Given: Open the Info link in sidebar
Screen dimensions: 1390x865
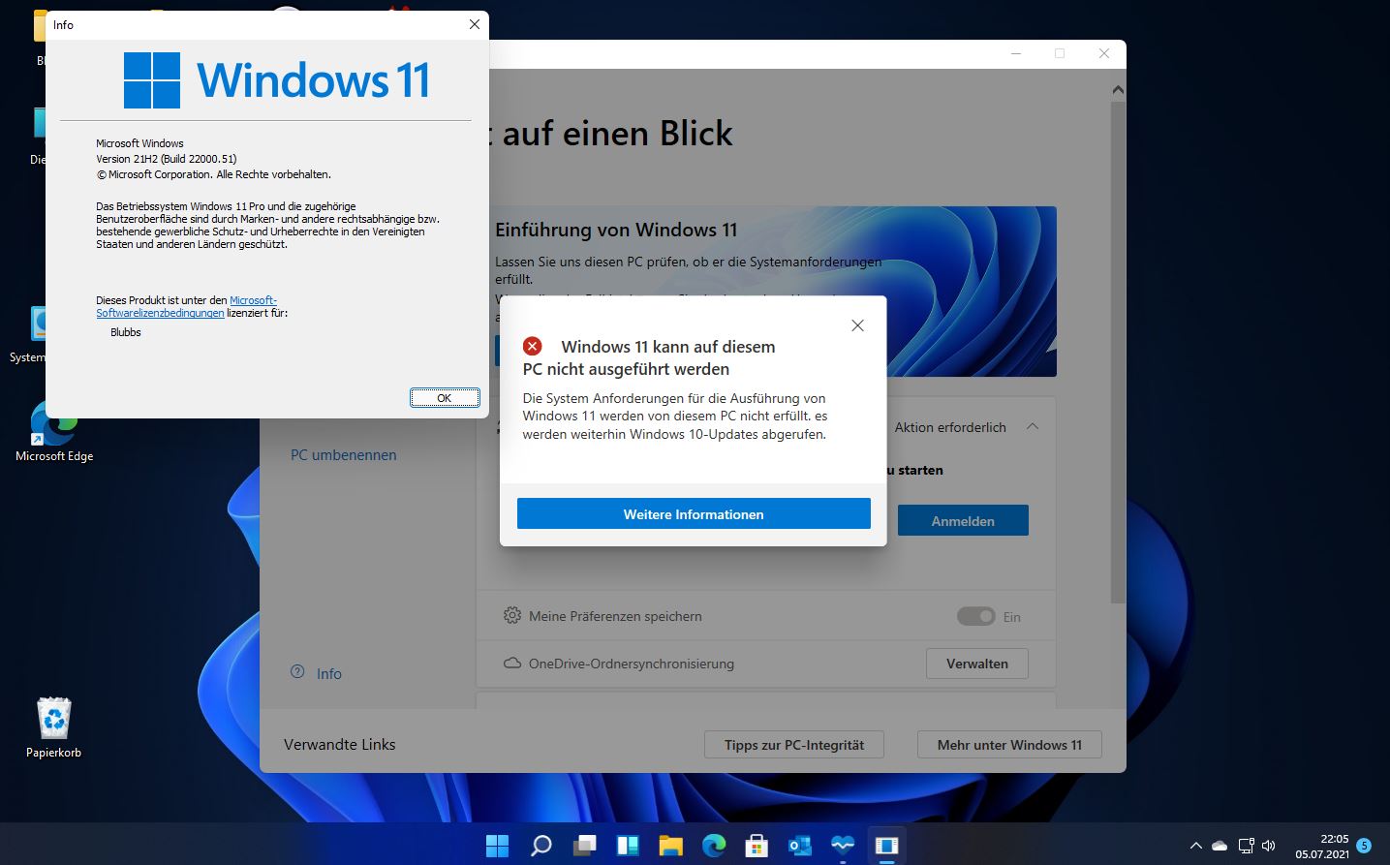Looking at the screenshot, I should tap(328, 673).
